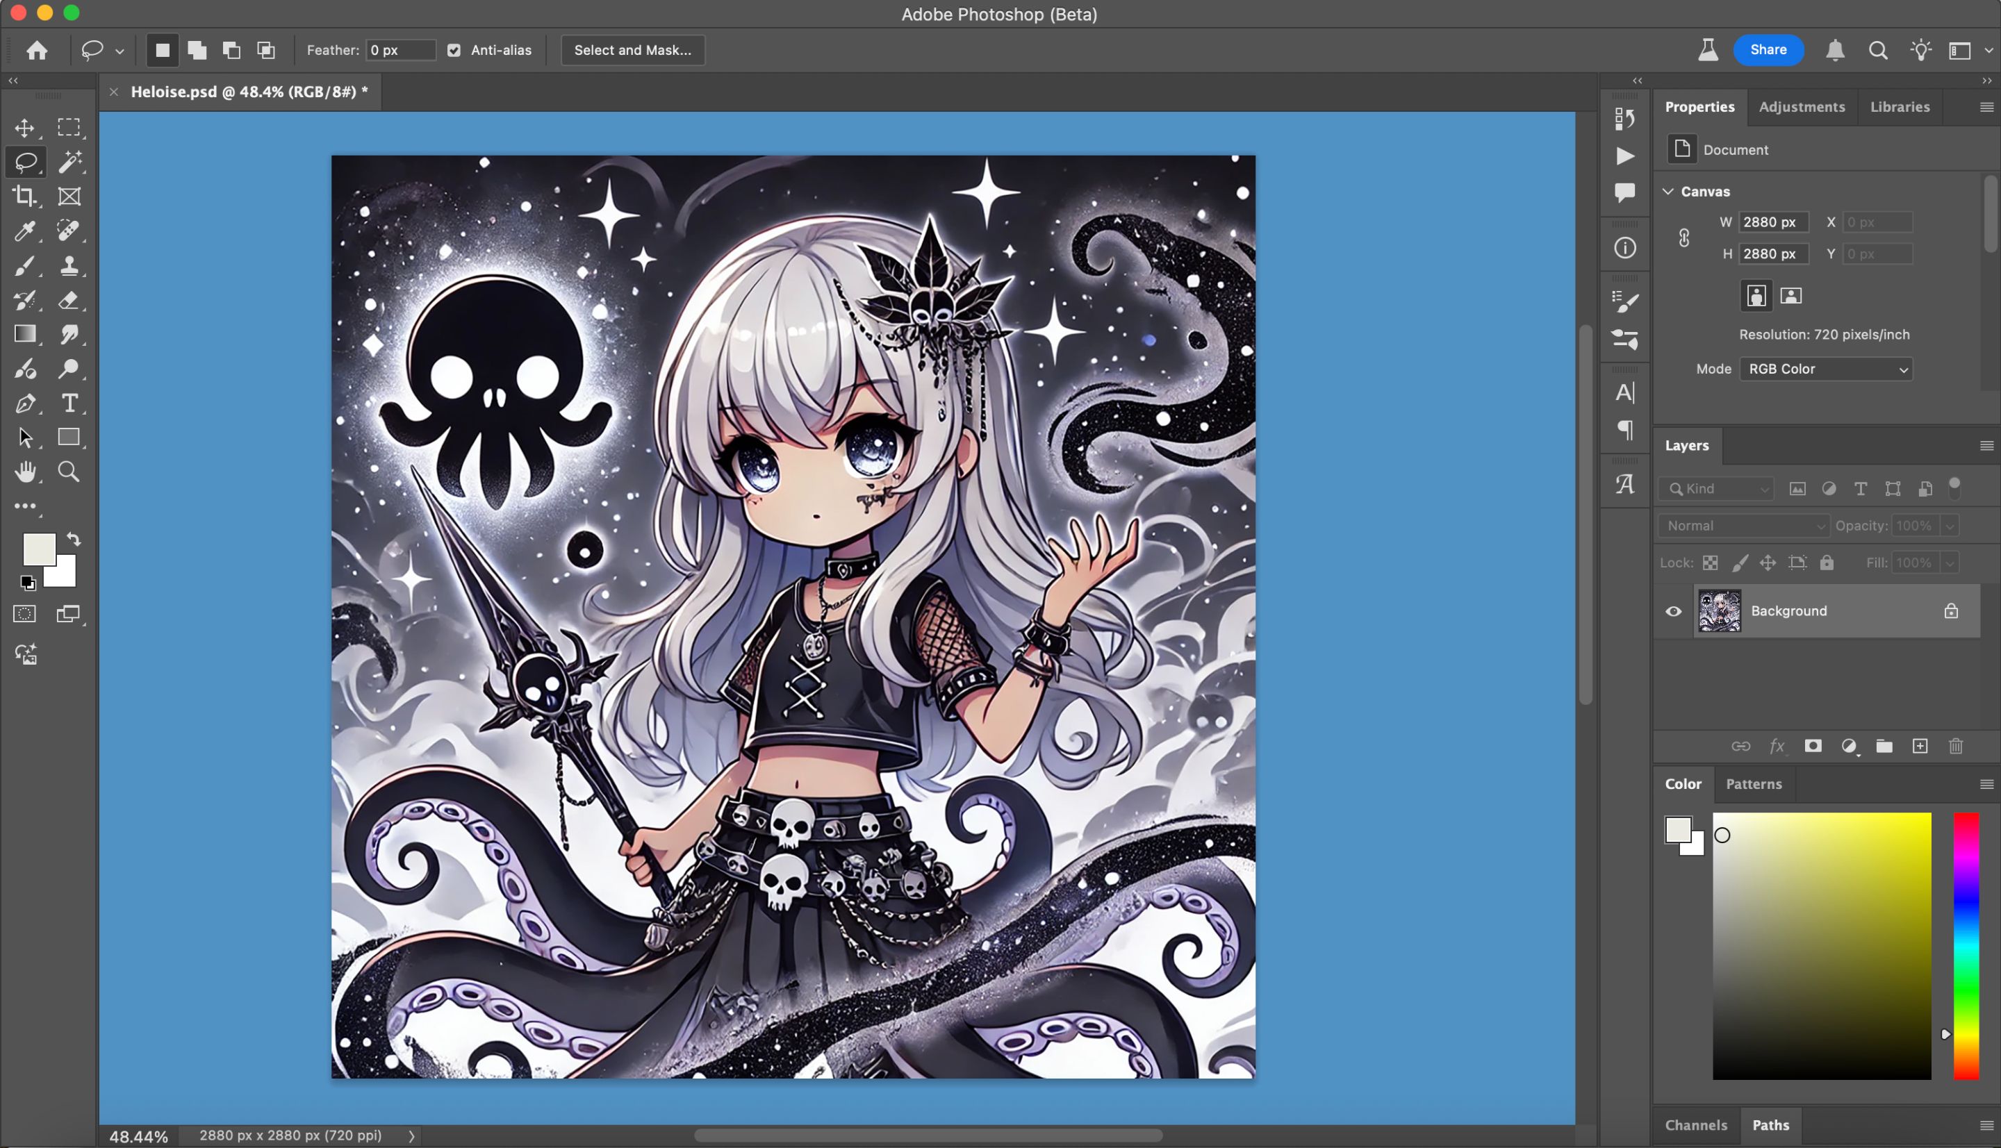Open the Edit Toolbar three-dots menu
Image resolution: width=2001 pixels, height=1148 pixels.
pos(24,506)
